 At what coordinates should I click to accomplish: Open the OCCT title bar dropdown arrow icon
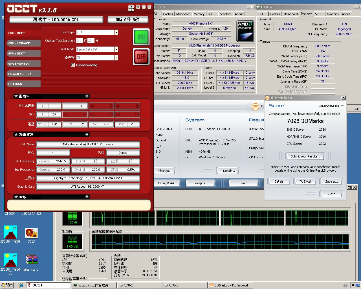138,7
